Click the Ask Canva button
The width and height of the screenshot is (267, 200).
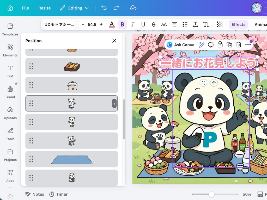click(x=181, y=45)
